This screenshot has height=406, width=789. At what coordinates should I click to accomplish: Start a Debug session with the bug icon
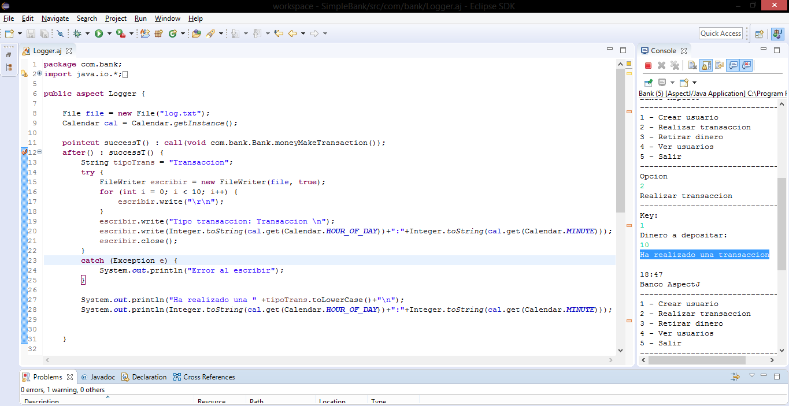coord(78,33)
